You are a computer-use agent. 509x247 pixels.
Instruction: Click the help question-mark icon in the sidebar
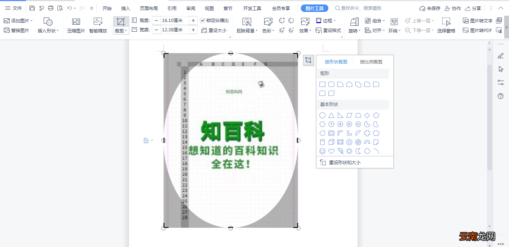point(501,96)
